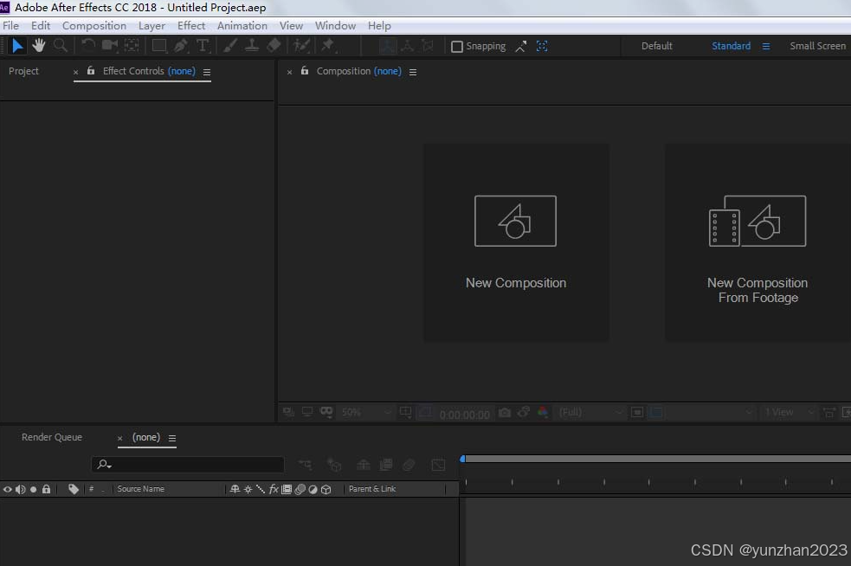Switch to the Default workspace
Viewport: 851px width, 566px height.
click(657, 46)
